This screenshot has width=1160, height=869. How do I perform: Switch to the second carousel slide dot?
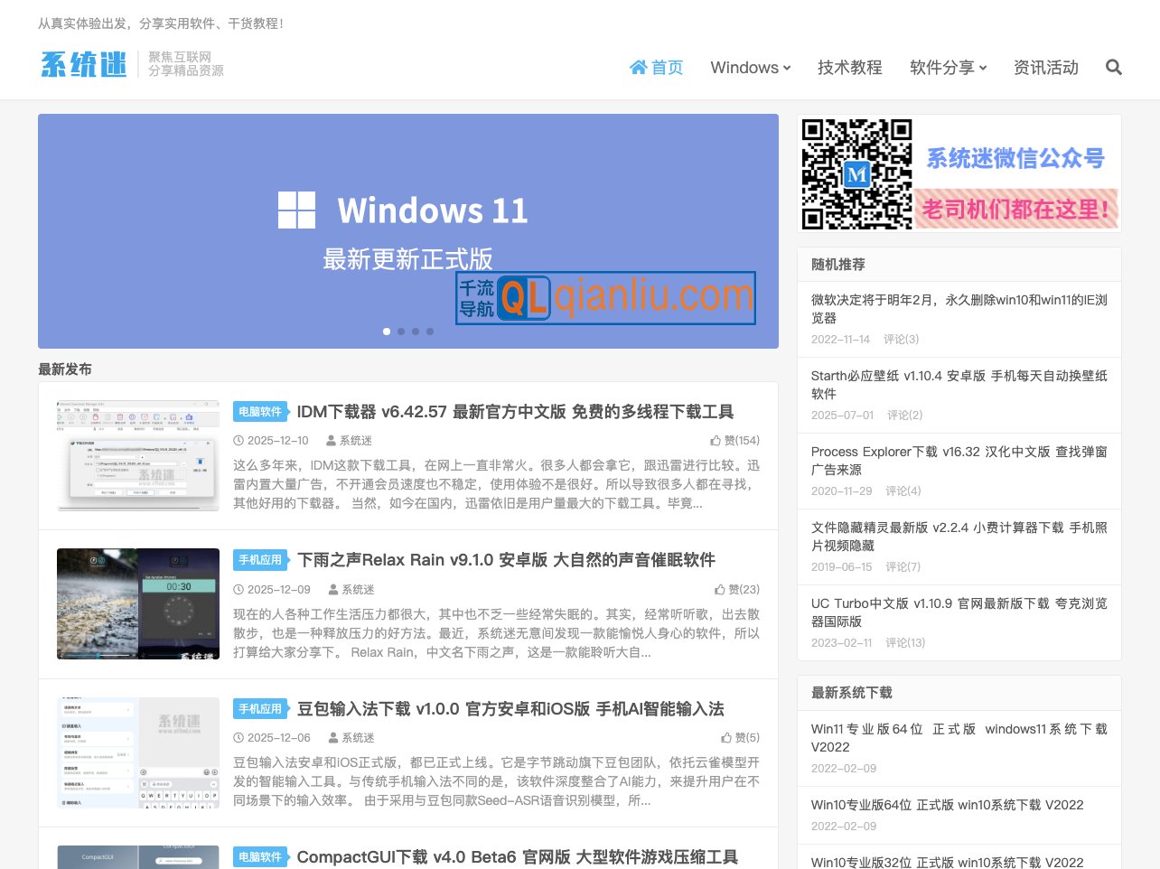tap(401, 332)
